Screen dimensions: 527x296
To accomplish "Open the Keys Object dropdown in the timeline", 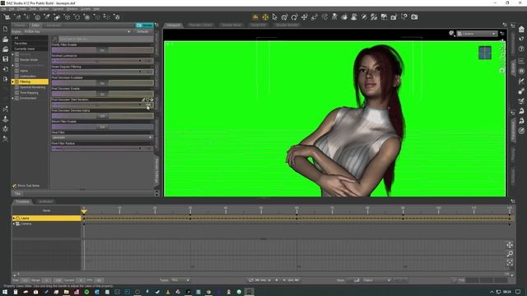I will point(377,280).
